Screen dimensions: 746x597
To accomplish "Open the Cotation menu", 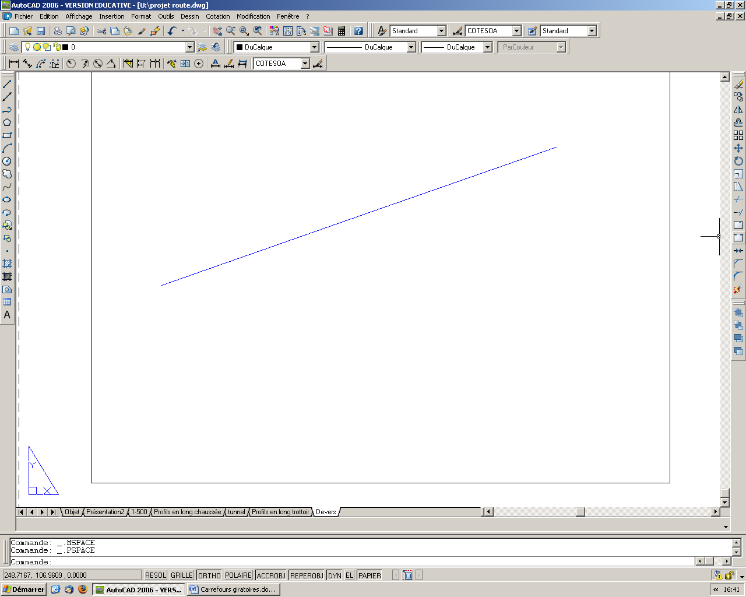I will 218,16.
